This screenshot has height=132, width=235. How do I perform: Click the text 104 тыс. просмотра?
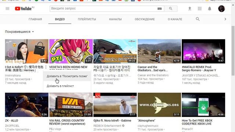pos(150,79)
